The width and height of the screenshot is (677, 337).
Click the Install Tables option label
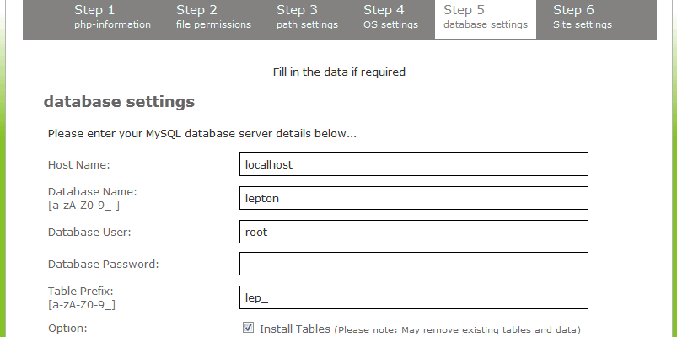point(295,329)
